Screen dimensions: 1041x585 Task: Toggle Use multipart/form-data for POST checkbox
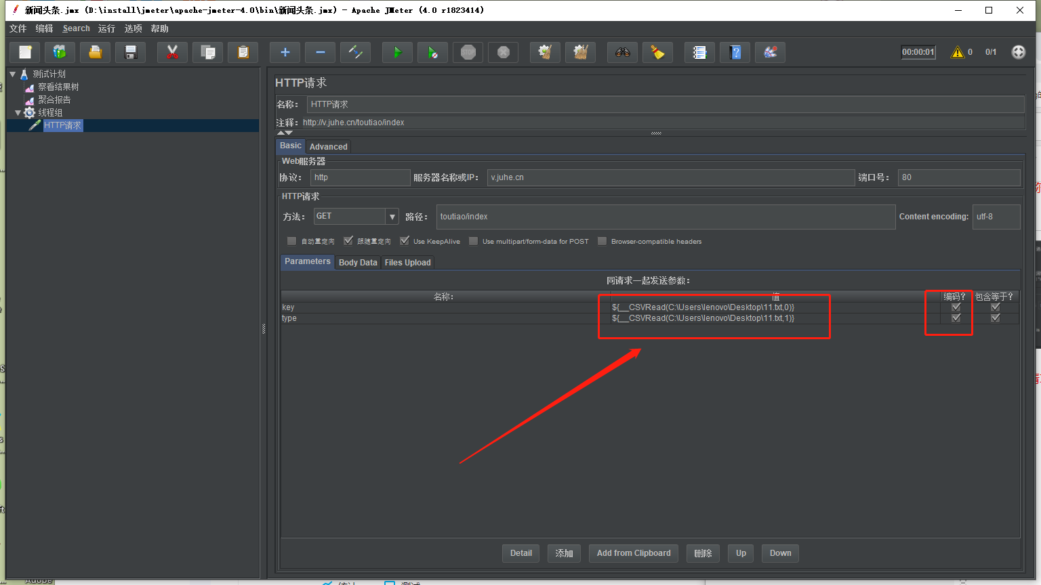click(473, 241)
